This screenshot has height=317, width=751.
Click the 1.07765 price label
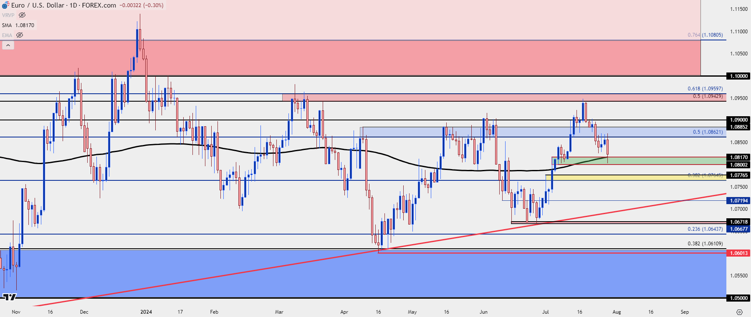click(738, 175)
